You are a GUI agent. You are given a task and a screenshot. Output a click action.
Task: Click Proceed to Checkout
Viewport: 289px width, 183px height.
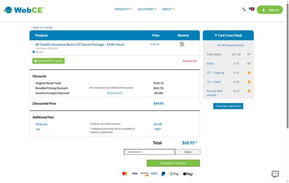pos(173,163)
